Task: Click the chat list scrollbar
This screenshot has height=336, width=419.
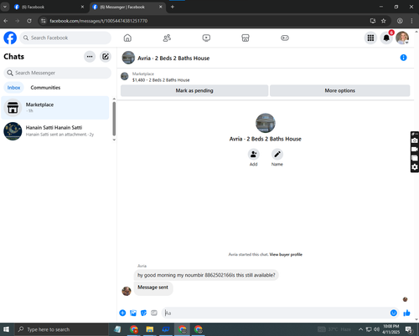Action: point(114,119)
